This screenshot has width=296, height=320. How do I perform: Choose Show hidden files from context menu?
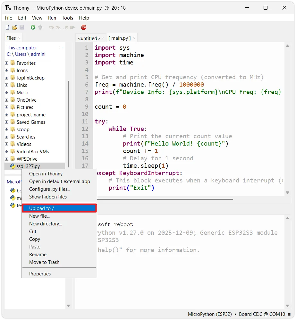point(48,197)
